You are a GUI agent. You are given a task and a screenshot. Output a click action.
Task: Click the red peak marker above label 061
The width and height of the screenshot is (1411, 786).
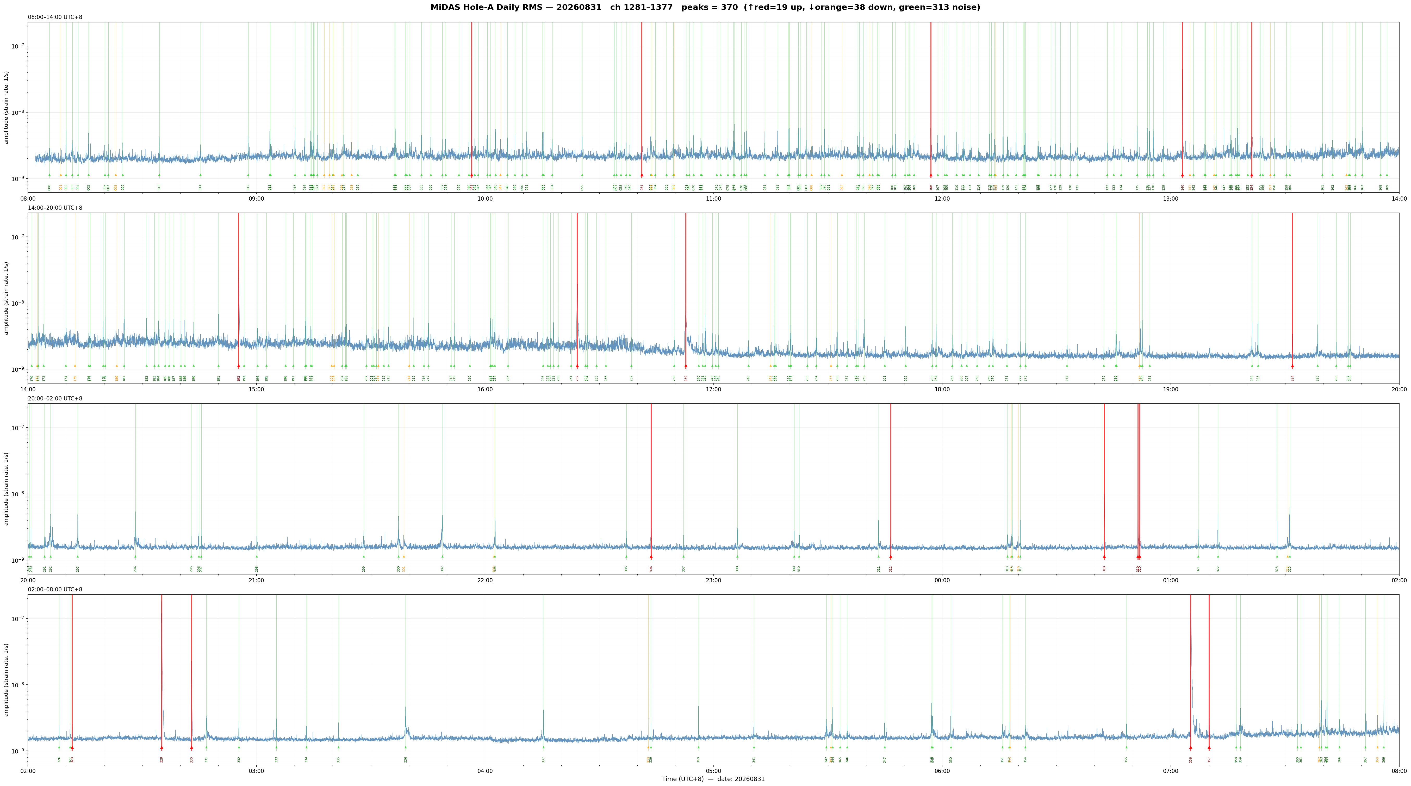642,175
